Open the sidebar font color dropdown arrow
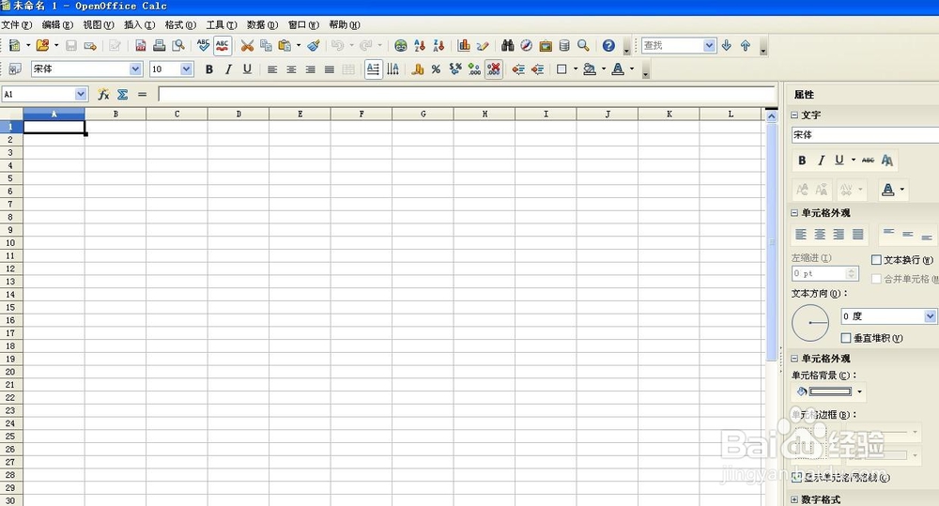Image resolution: width=939 pixels, height=506 pixels. point(902,190)
